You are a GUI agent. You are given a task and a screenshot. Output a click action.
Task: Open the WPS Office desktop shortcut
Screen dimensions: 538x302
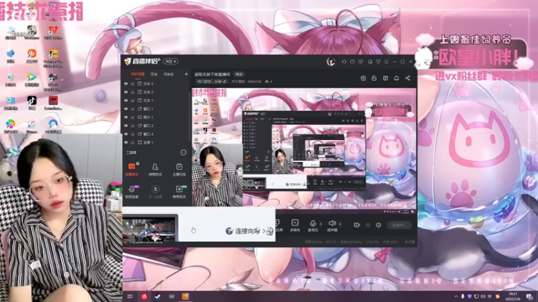coord(53,32)
